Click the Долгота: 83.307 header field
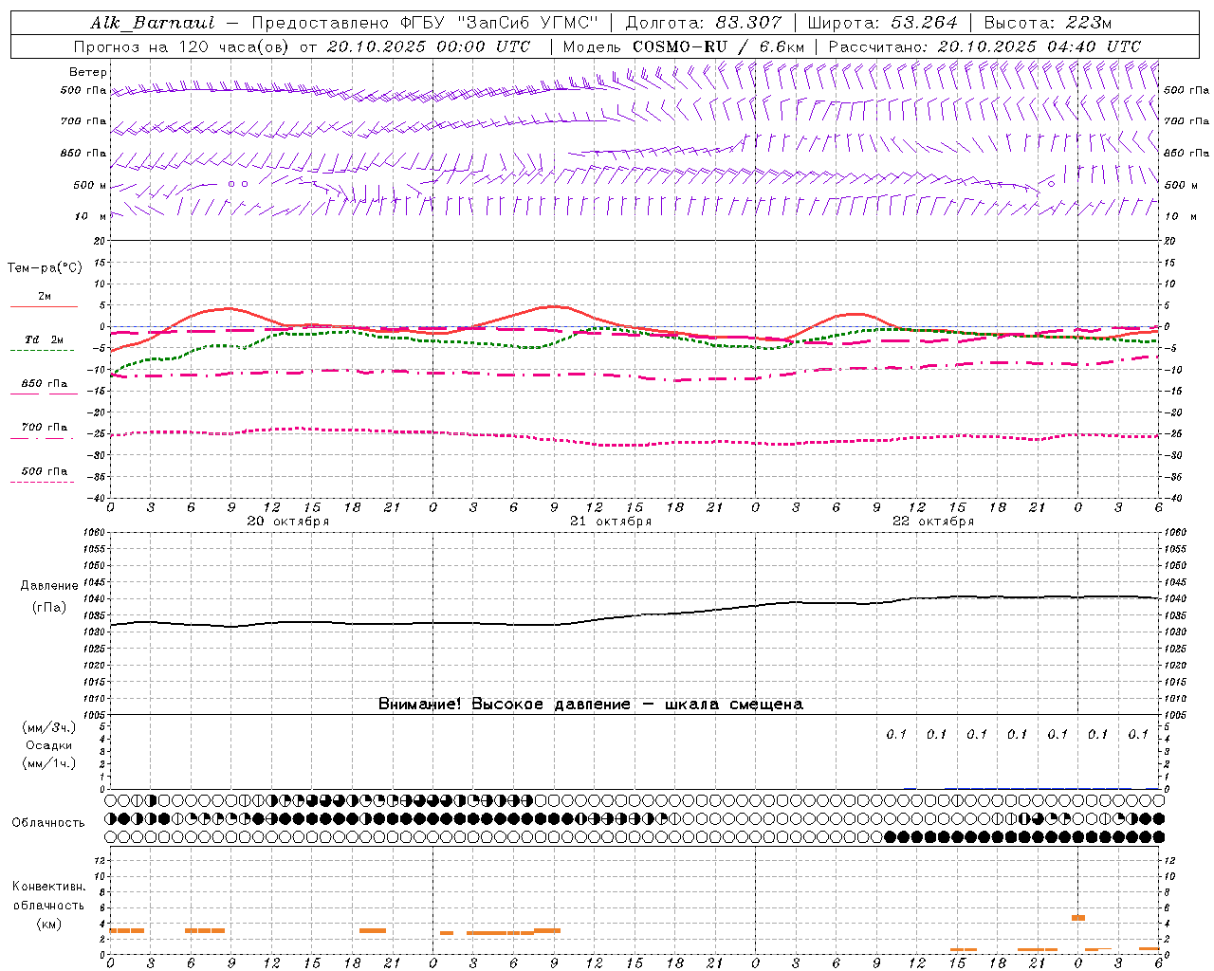 pos(704,23)
